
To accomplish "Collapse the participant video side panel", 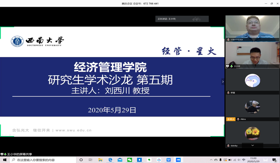I will (x=223, y=81).
